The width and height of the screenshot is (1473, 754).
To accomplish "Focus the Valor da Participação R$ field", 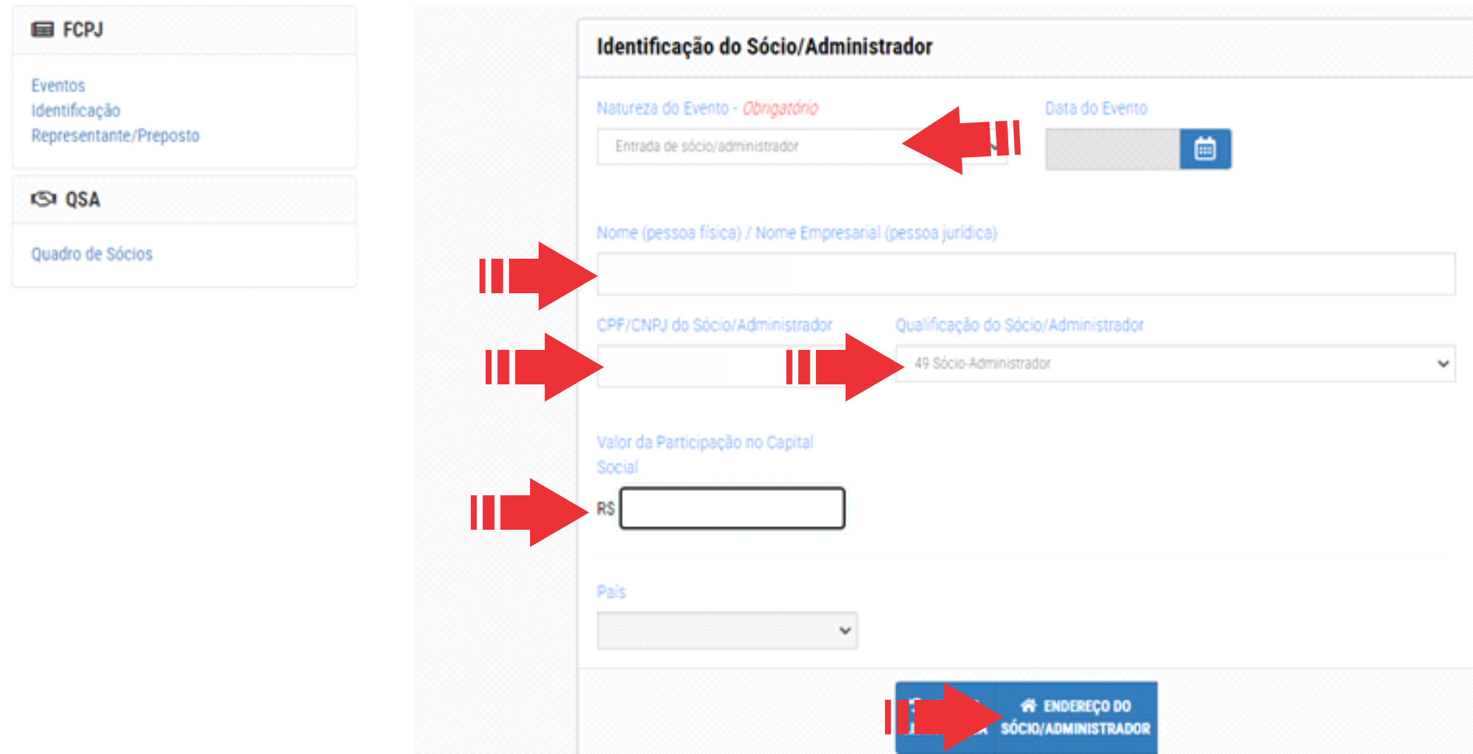I will tap(732, 508).
